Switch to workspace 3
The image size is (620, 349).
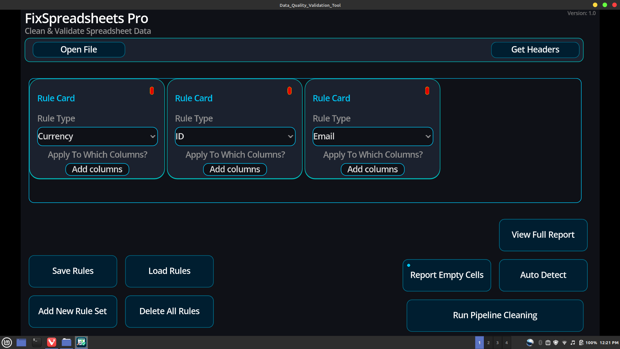pos(497,343)
